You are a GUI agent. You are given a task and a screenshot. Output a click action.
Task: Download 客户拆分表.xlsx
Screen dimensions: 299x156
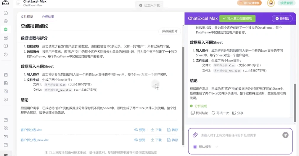click(156, 130)
